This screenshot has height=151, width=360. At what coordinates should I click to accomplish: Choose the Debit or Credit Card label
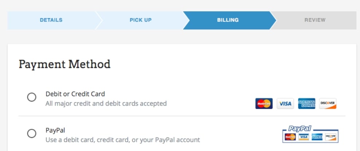75,94
